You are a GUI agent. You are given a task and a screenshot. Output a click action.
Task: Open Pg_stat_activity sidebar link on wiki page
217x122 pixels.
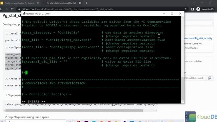coord(198,38)
